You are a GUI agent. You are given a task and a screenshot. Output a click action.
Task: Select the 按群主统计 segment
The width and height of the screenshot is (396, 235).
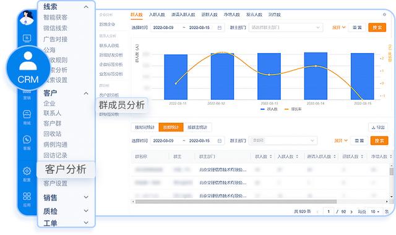[197, 127]
